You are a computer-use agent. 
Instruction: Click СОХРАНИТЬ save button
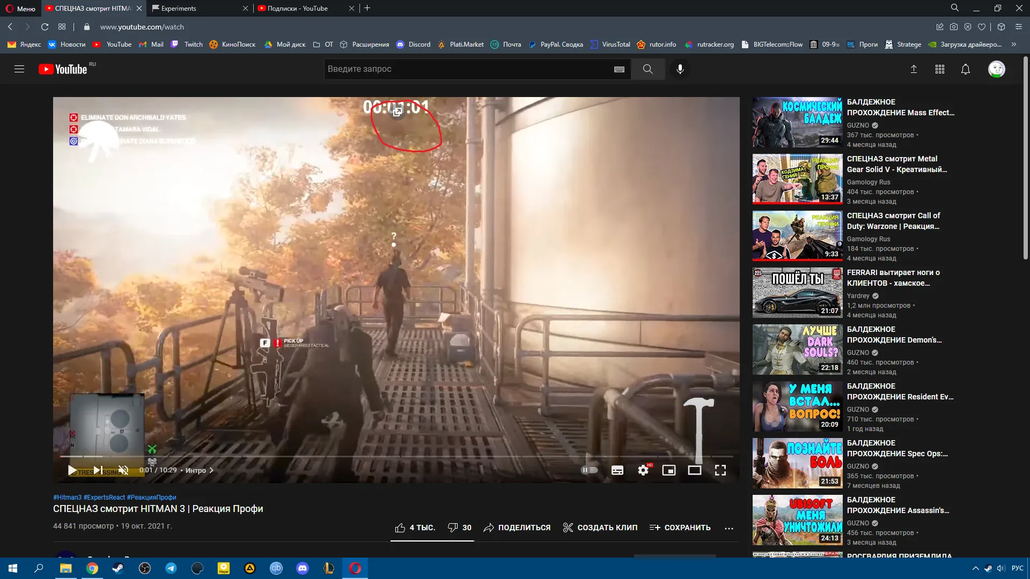coord(680,528)
